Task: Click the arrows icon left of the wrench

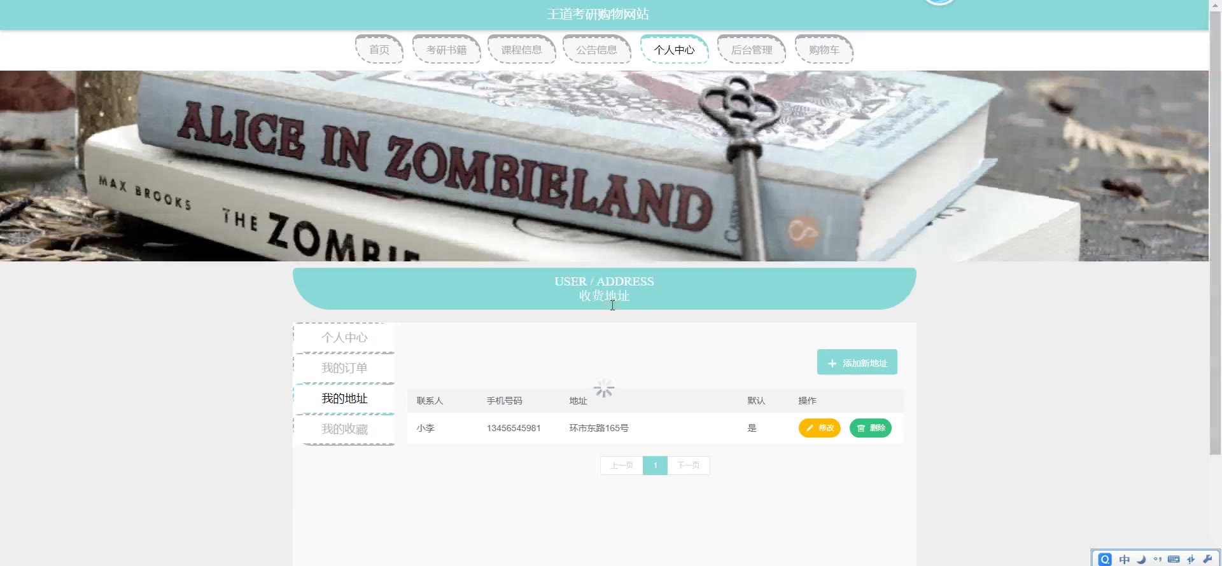Action: coord(1191,560)
